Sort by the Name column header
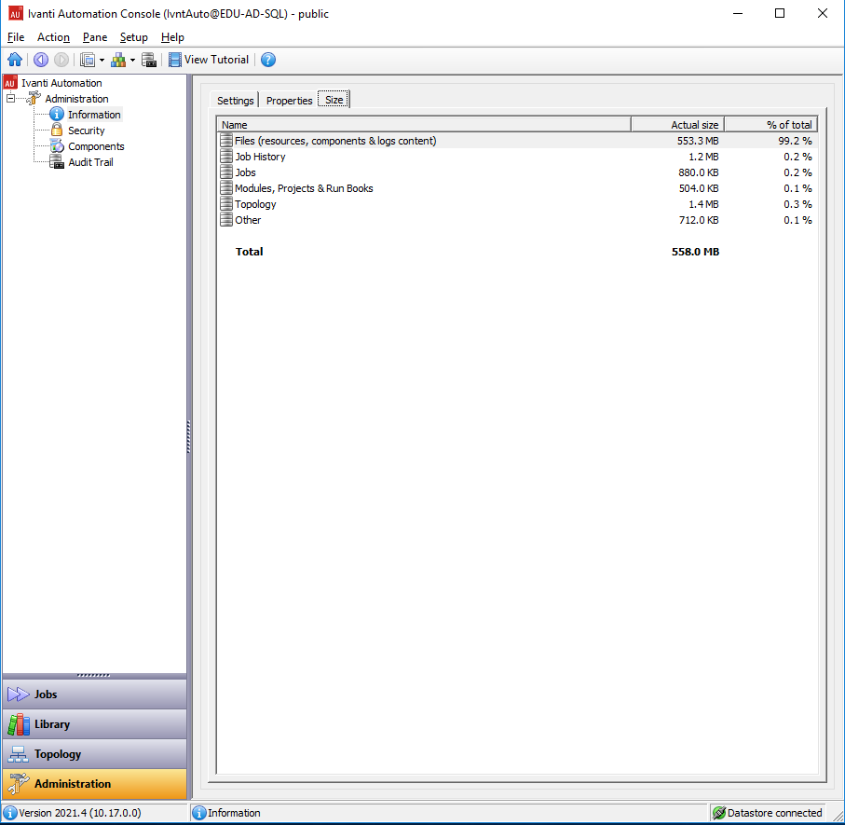This screenshot has width=845, height=825. (424, 125)
